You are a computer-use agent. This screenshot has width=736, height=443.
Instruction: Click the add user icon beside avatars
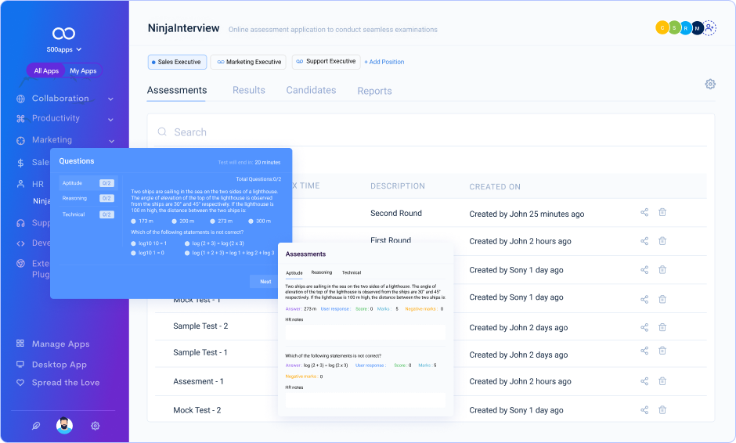709,28
